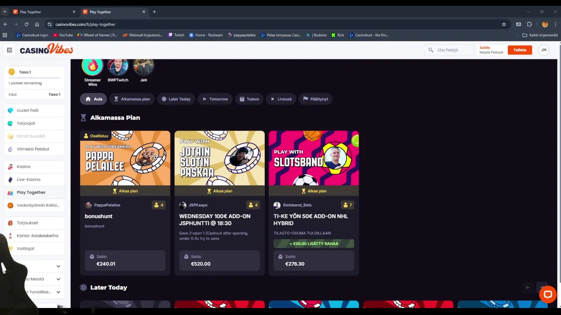This screenshot has height=315, width=561.
Task: Open the YouTube bookmark
Action: [63, 35]
